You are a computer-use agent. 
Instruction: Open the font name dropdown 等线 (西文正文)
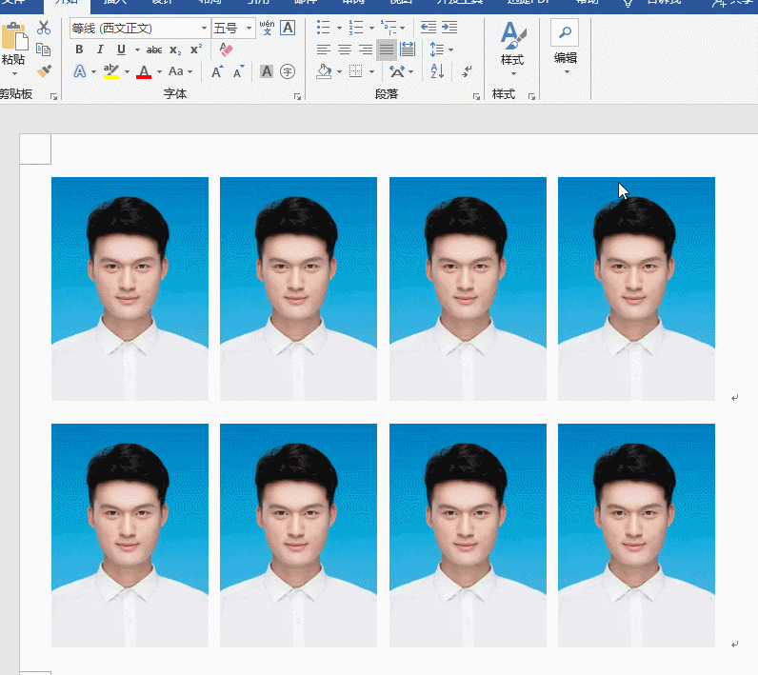(204, 29)
